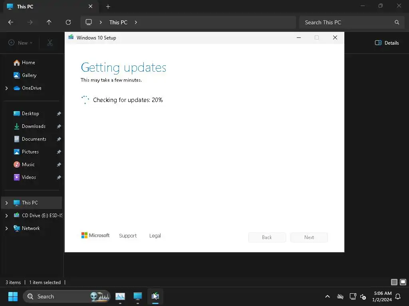Click the Next button in Windows 10 Setup
Image resolution: width=409 pixels, height=306 pixels.
(309, 237)
